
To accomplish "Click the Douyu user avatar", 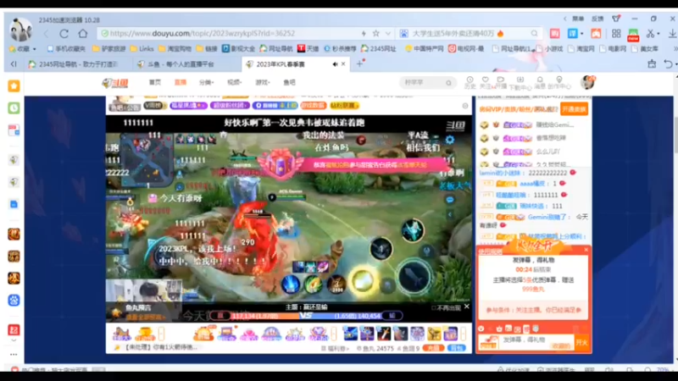I will (587, 82).
